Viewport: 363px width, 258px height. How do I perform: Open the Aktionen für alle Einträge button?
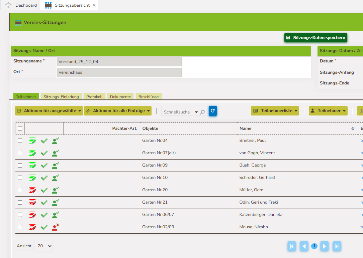click(x=118, y=111)
